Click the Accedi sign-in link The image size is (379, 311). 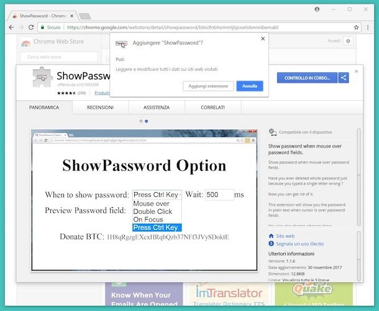click(334, 41)
